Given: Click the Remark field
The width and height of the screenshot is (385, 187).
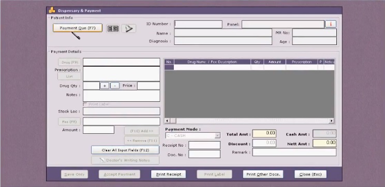Looking at the screenshot, I should [x=294, y=152].
